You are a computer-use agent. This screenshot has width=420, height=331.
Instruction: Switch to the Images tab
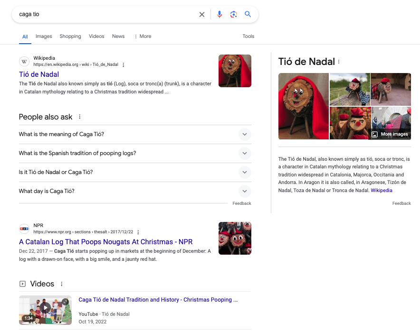44,36
